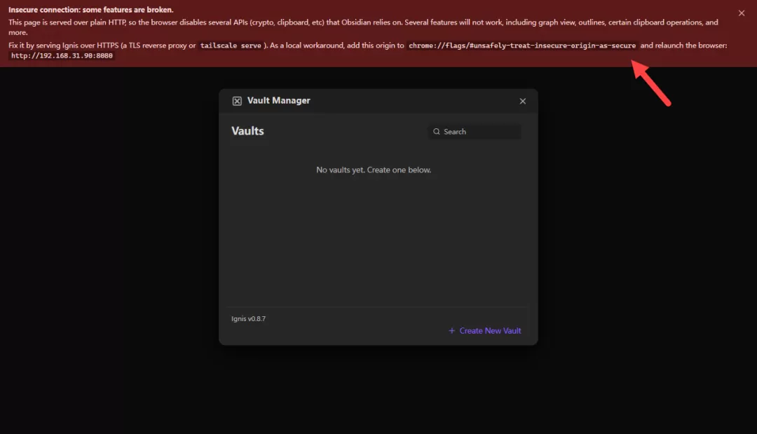Focus the vault Search field
Viewport: 757px width, 434px height.
click(x=474, y=131)
